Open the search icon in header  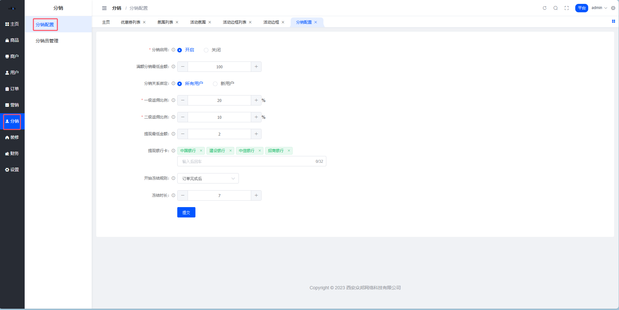pos(555,8)
